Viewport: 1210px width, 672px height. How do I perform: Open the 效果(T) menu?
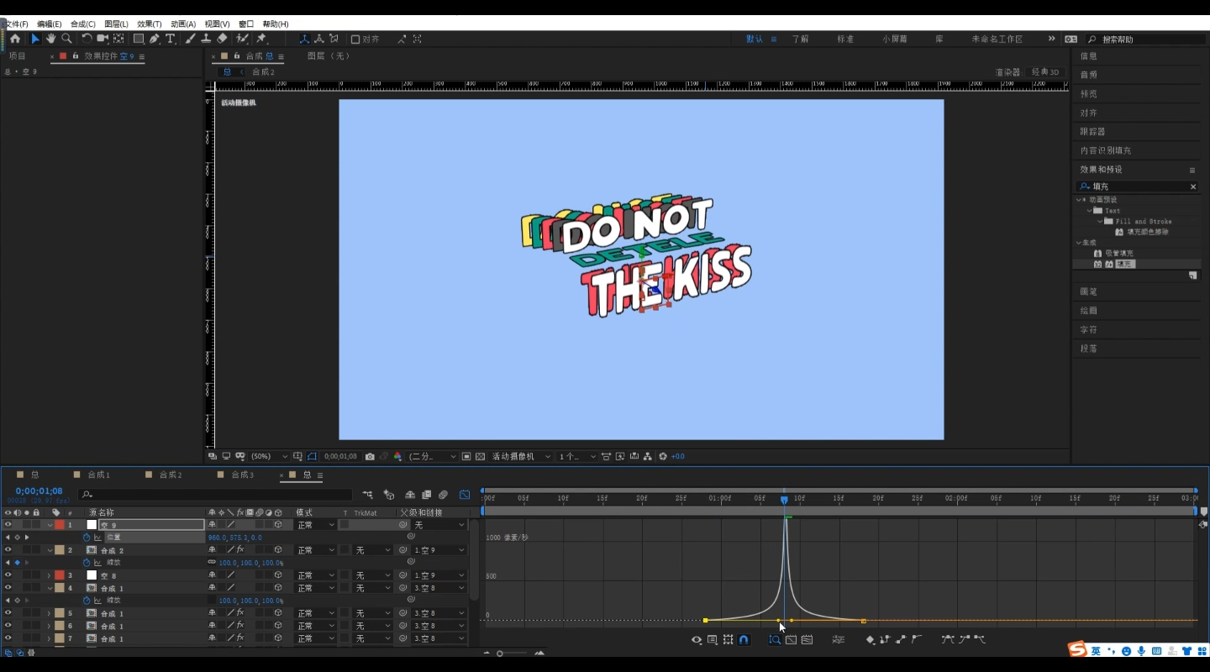(150, 24)
